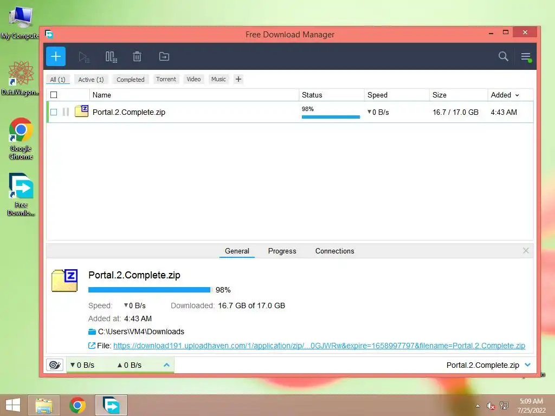Image resolution: width=555 pixels, height=416 pixels.
Task: Tick the select-all checkbox in the header
Action: (x=54, y=95)
